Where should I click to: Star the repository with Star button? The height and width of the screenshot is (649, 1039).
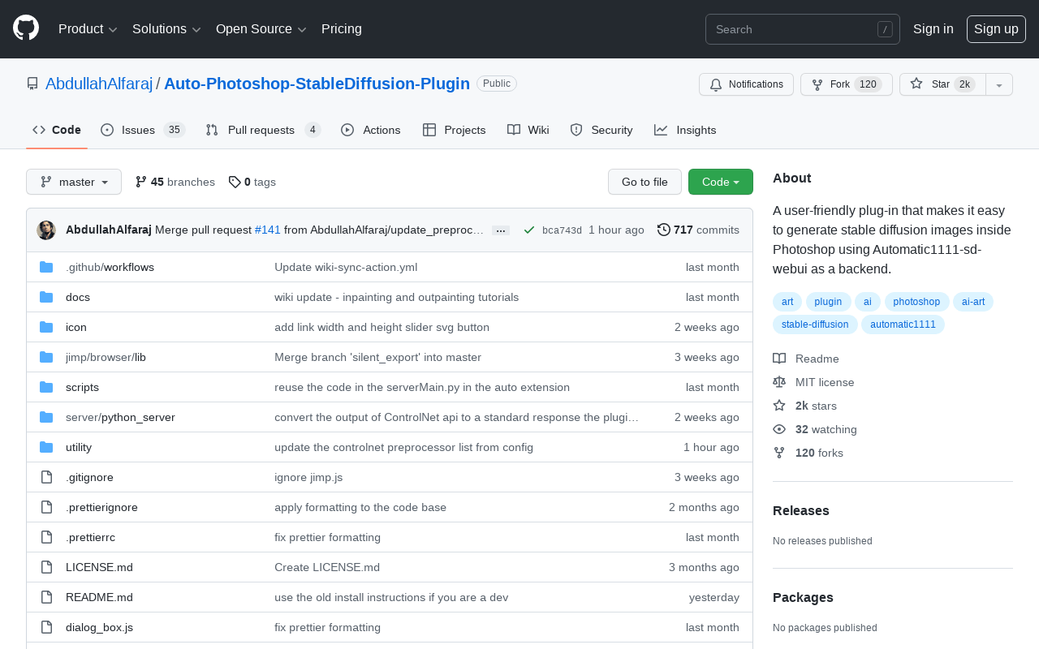pos(942,84)
